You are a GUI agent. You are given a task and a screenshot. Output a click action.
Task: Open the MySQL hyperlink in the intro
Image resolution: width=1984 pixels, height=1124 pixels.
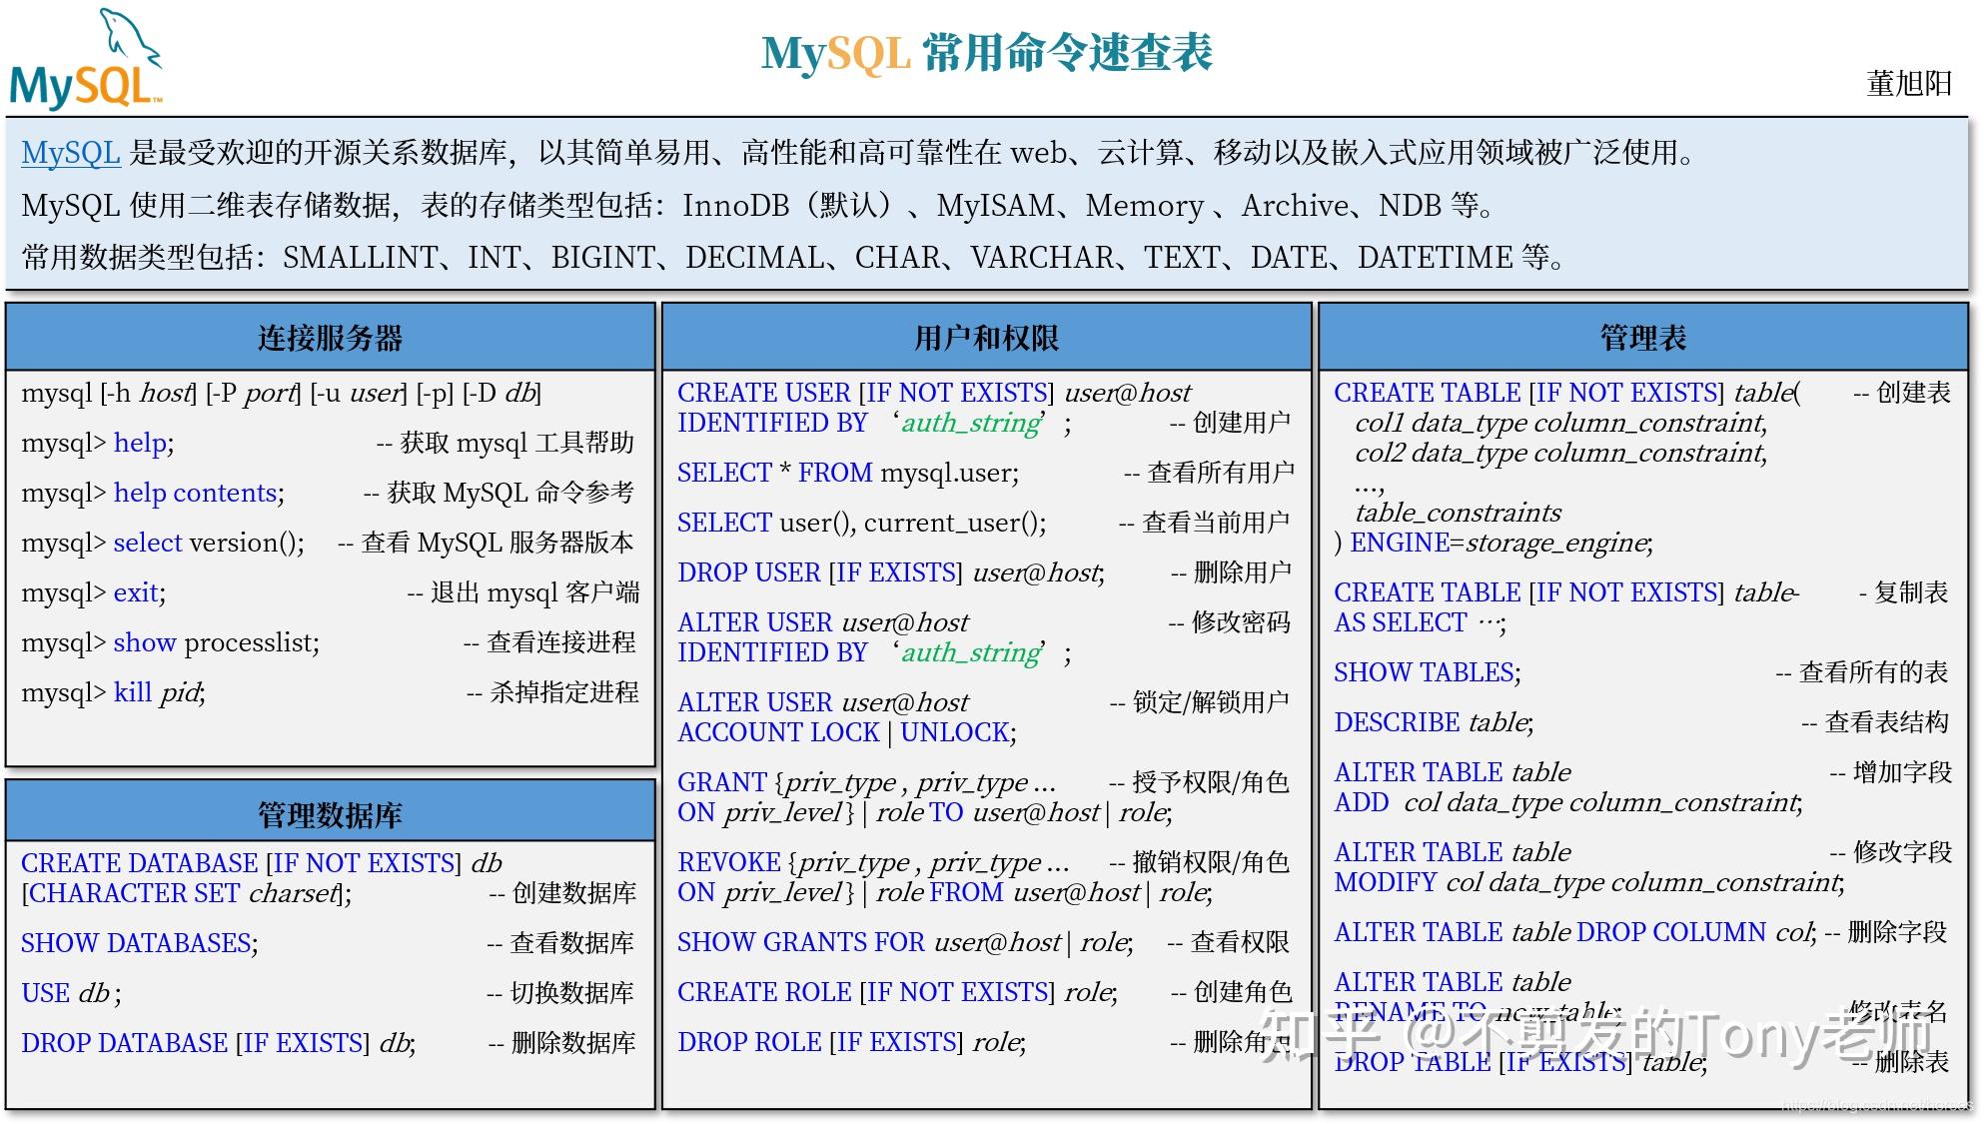pos(71,153)
